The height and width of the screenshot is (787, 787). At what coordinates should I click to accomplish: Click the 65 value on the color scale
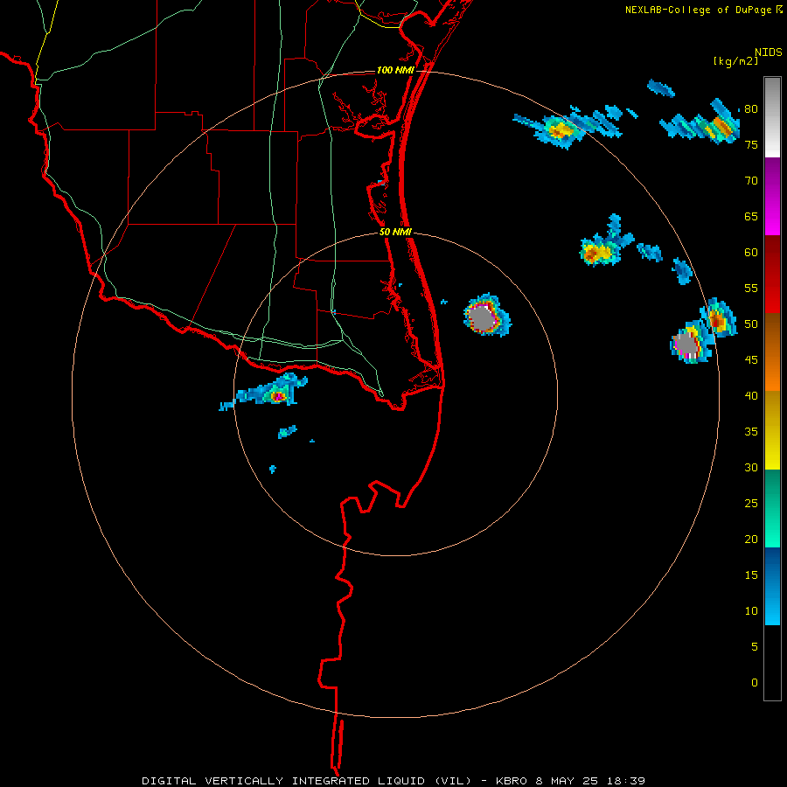pos(751,217)
